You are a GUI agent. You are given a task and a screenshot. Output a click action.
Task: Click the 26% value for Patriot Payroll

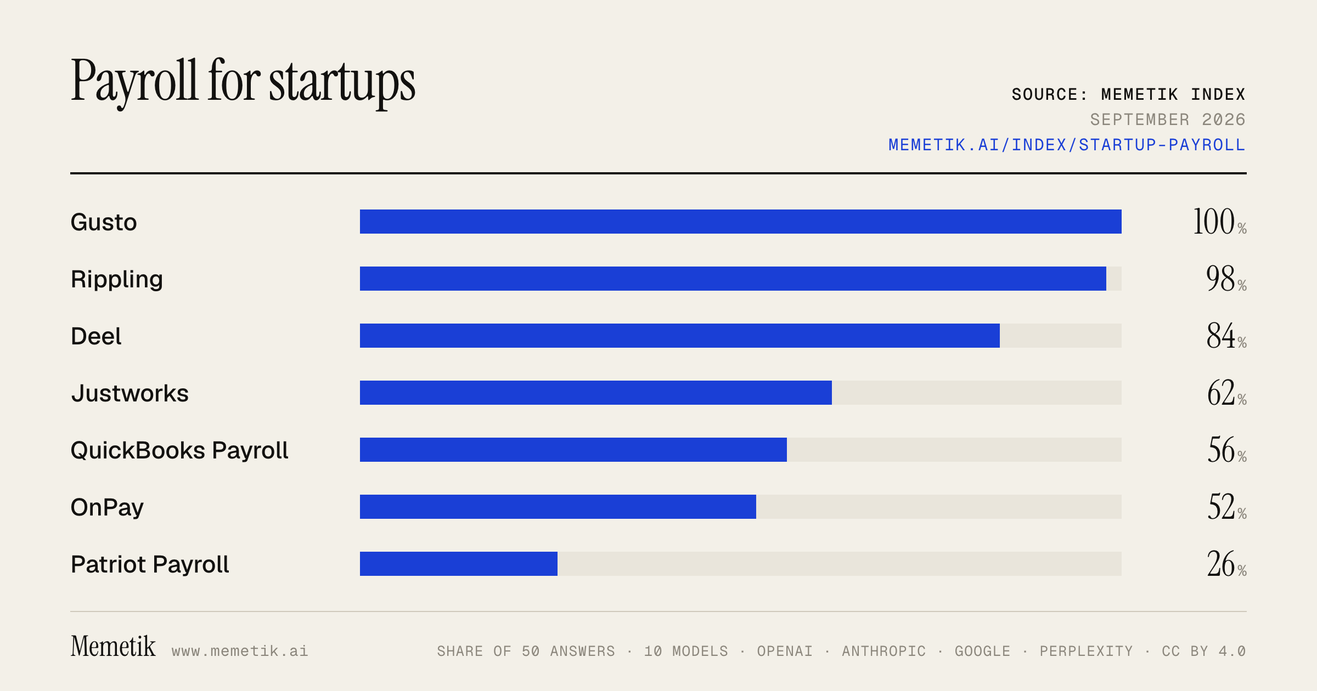(1226, 564)
